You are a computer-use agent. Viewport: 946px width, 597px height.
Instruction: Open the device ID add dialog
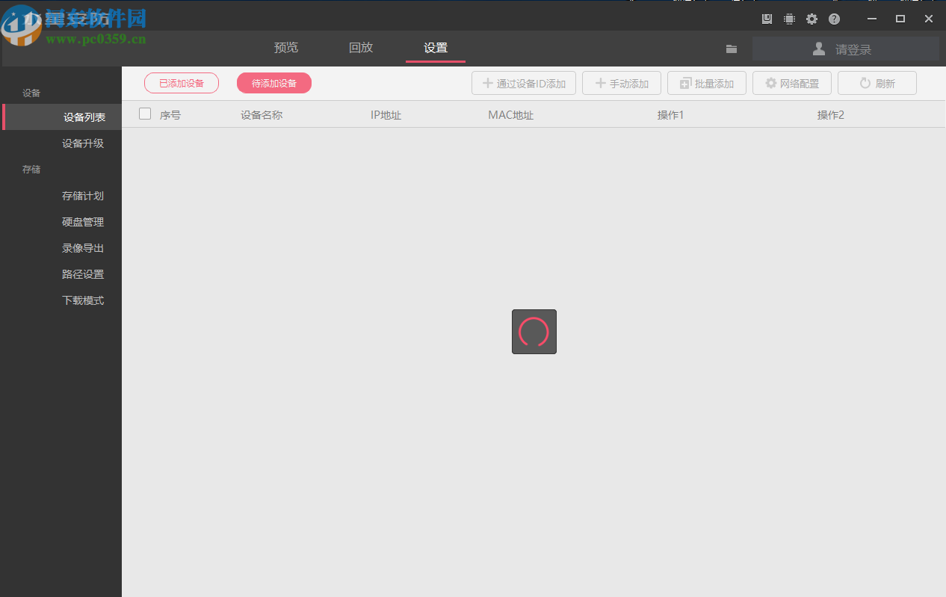(x=523, y=83)
